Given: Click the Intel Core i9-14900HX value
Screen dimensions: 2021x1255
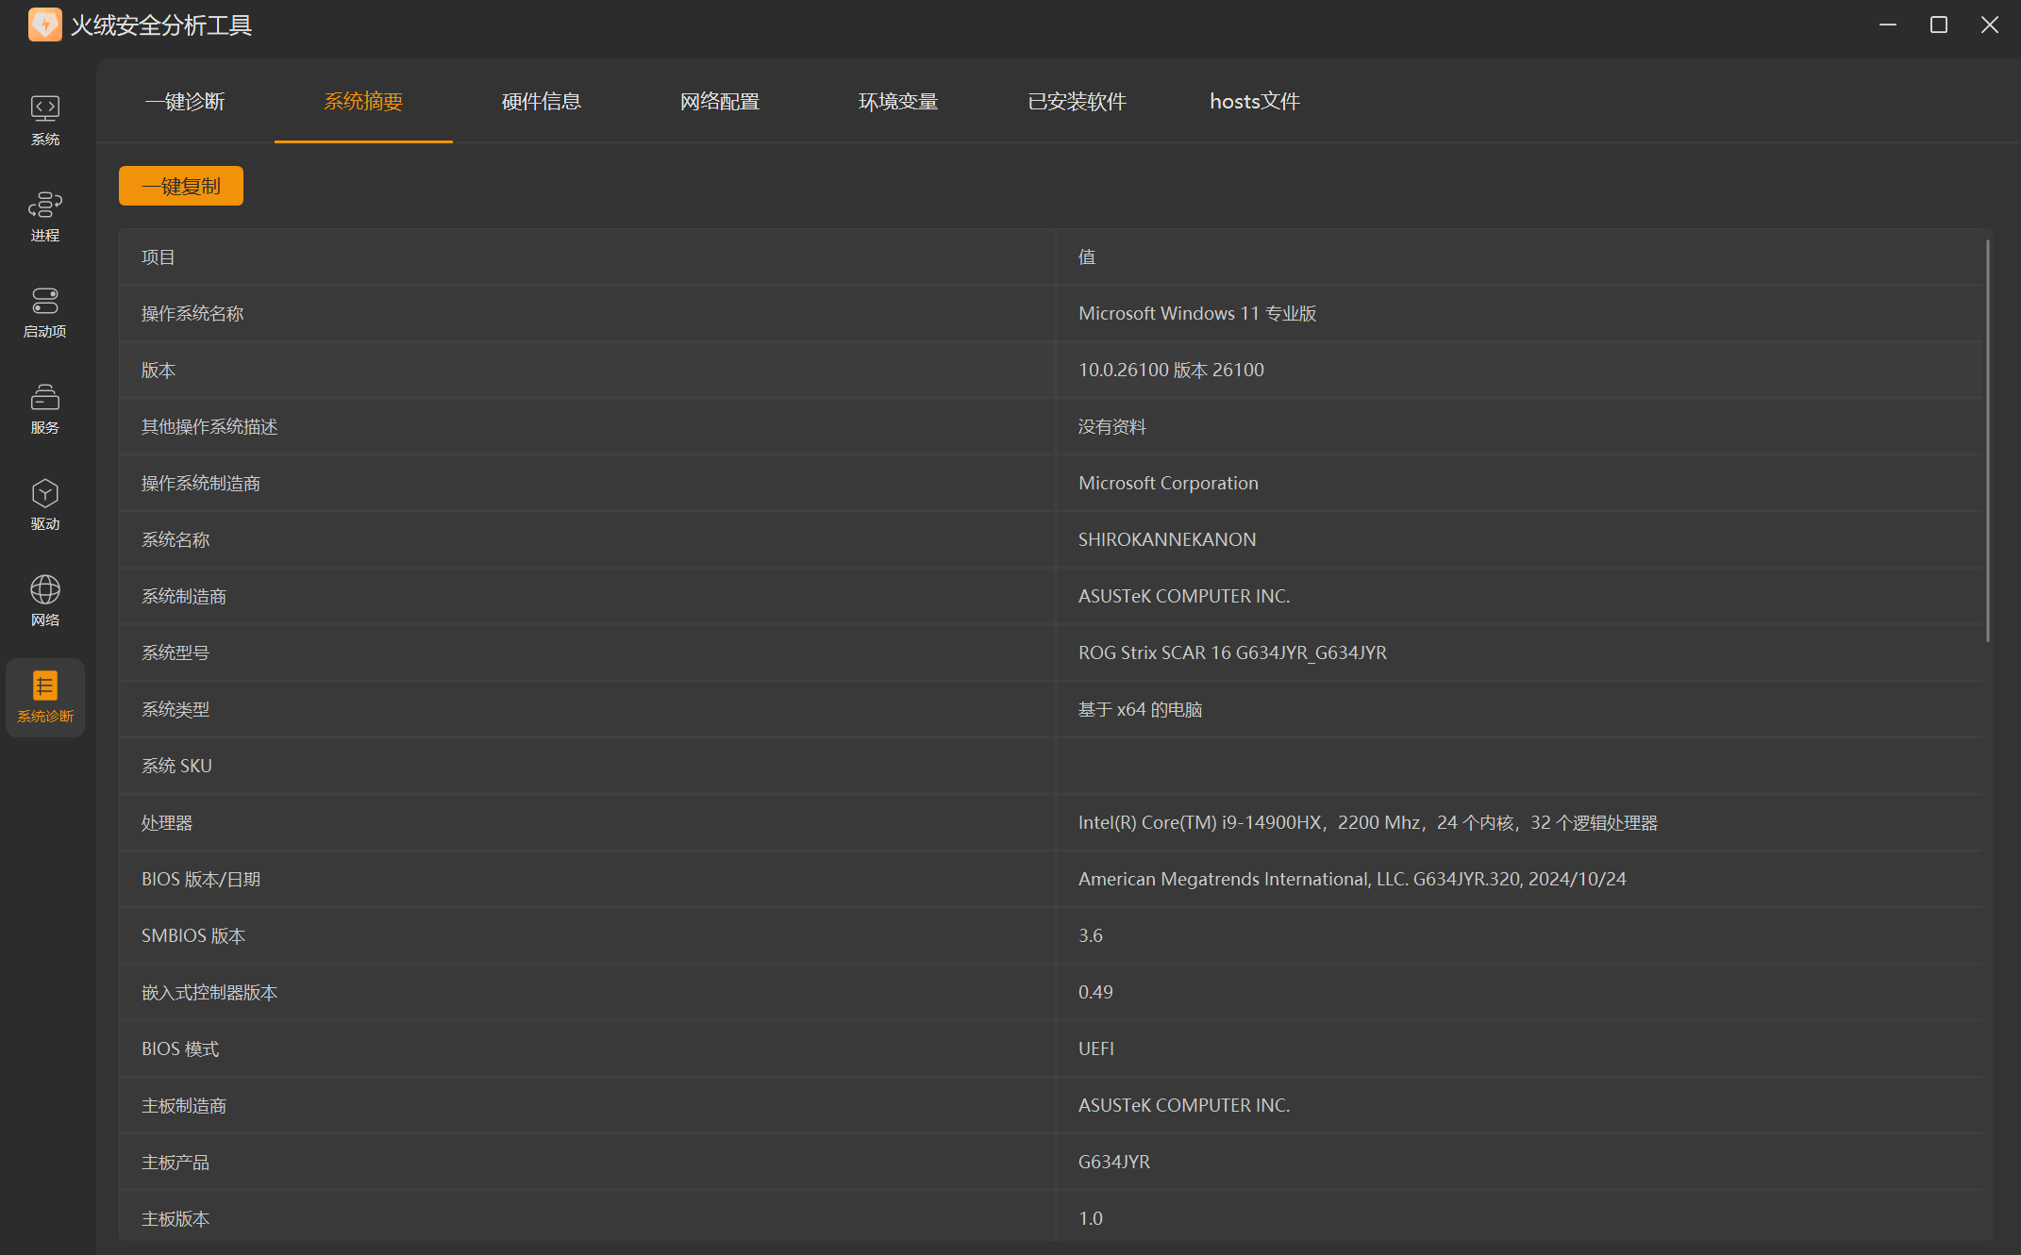Looking at the screenshot, I should pyautogui.click(x=1368, y=822).
